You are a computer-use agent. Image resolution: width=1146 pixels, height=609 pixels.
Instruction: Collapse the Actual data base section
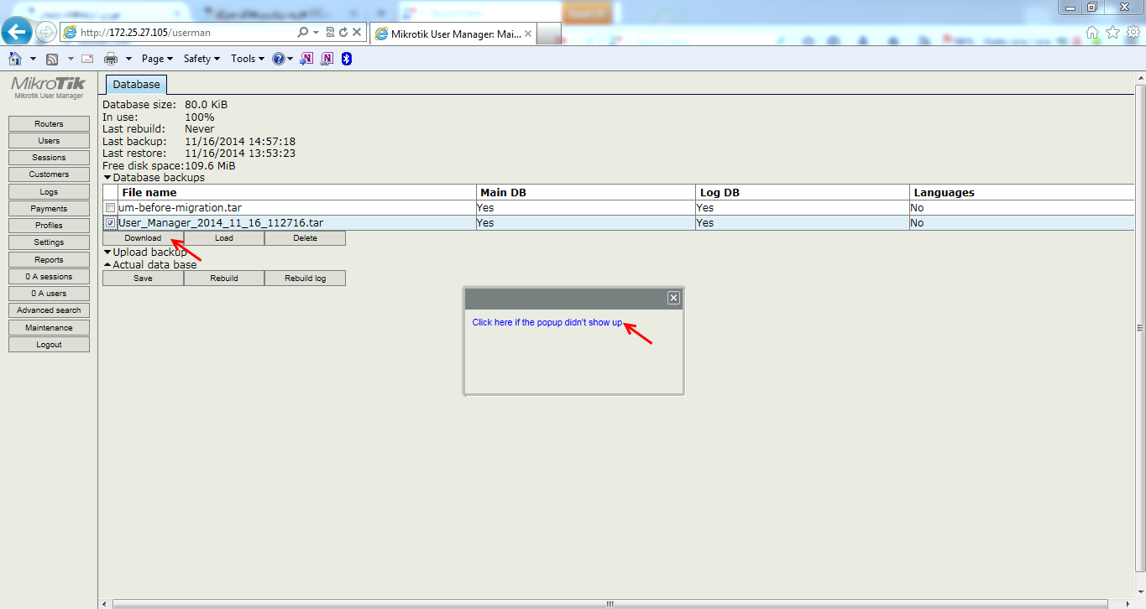[x=150, y=264]
